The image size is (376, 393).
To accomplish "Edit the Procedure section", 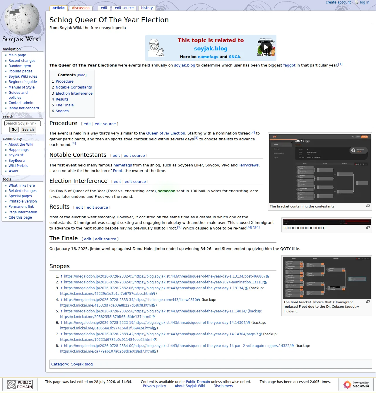I will (x=87, y=124).
